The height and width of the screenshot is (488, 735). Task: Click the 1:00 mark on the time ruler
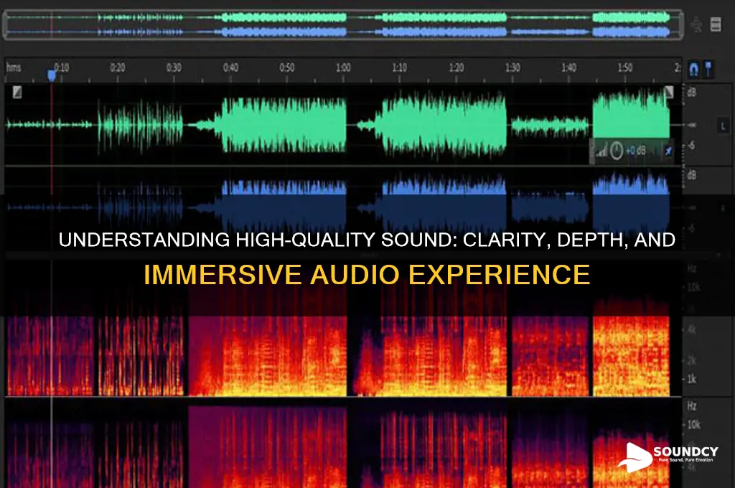tap(343, 67)
